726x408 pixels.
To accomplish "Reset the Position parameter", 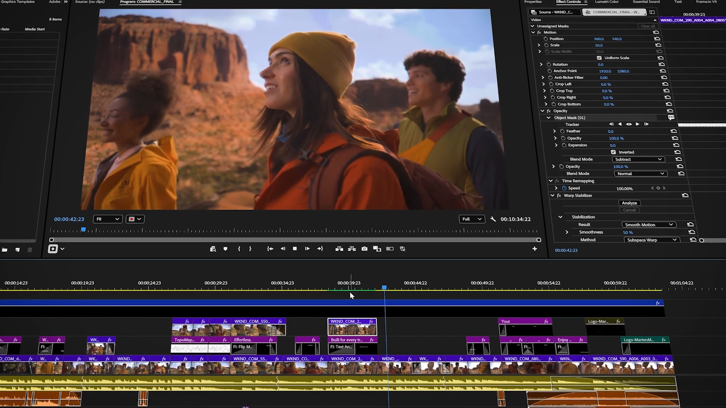I will 657,39.
